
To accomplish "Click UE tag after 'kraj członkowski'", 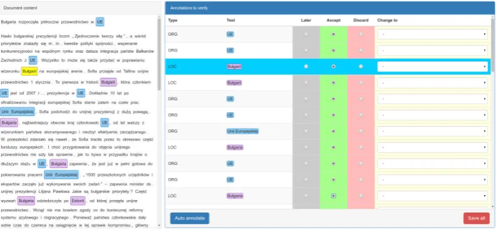I will click(105, 122).
